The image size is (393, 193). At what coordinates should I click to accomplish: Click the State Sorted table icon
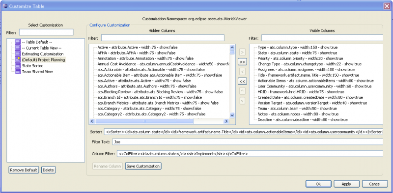18,65
